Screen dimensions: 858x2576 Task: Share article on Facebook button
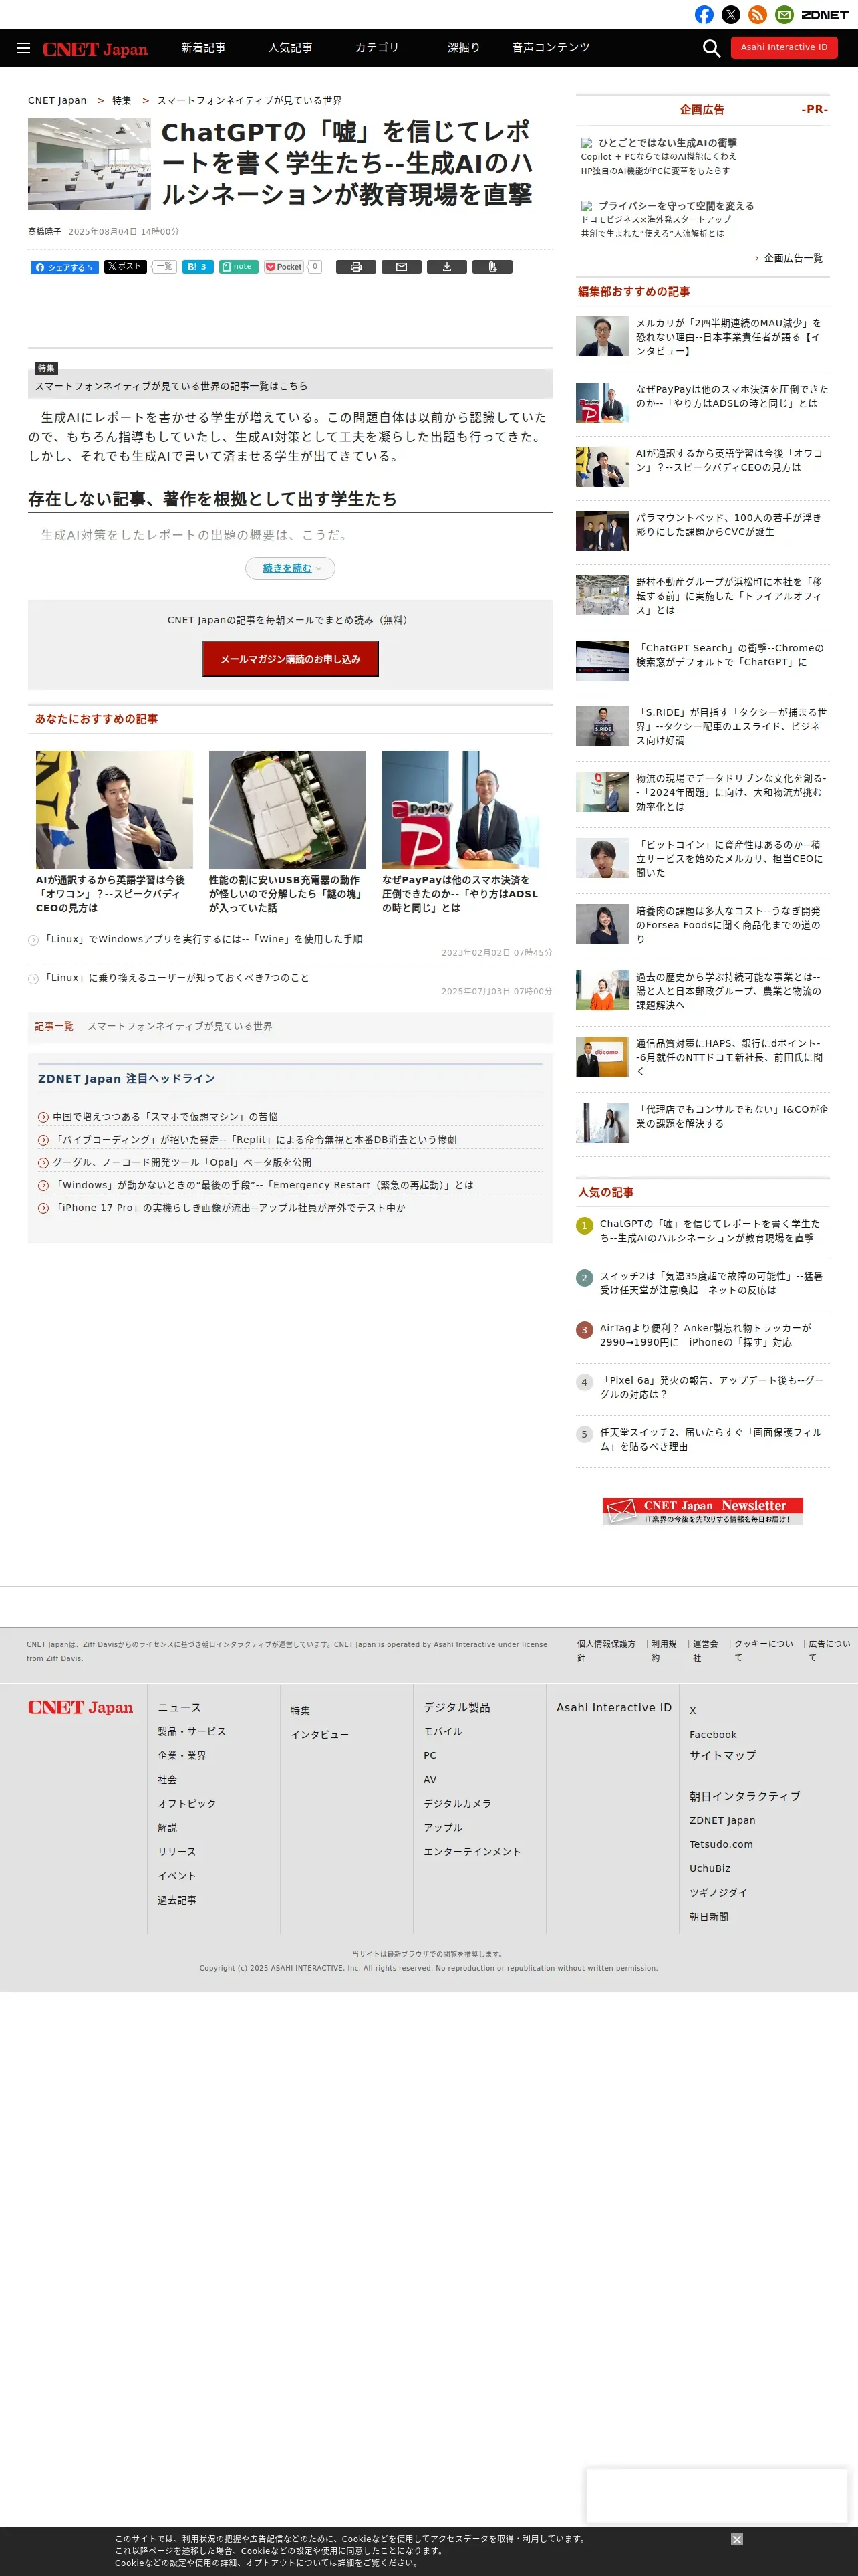65,267
